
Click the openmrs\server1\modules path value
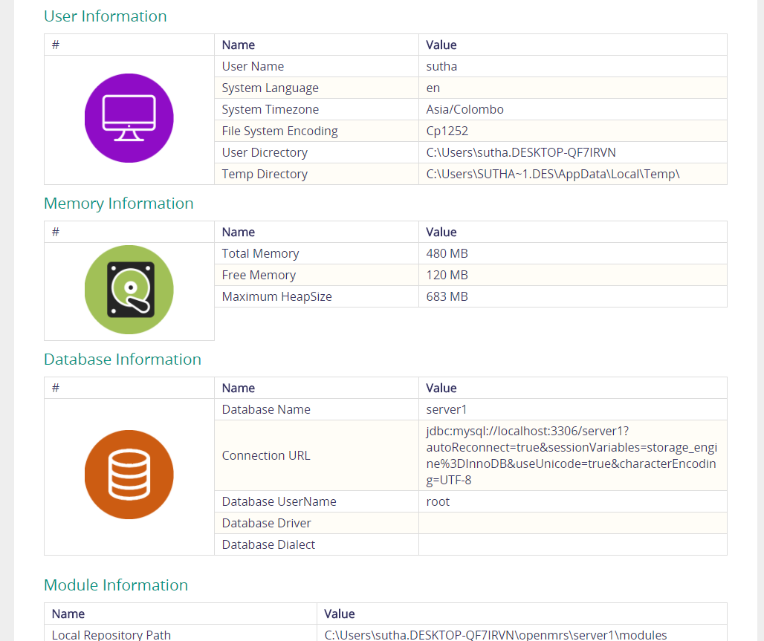(x=496, y=635)
